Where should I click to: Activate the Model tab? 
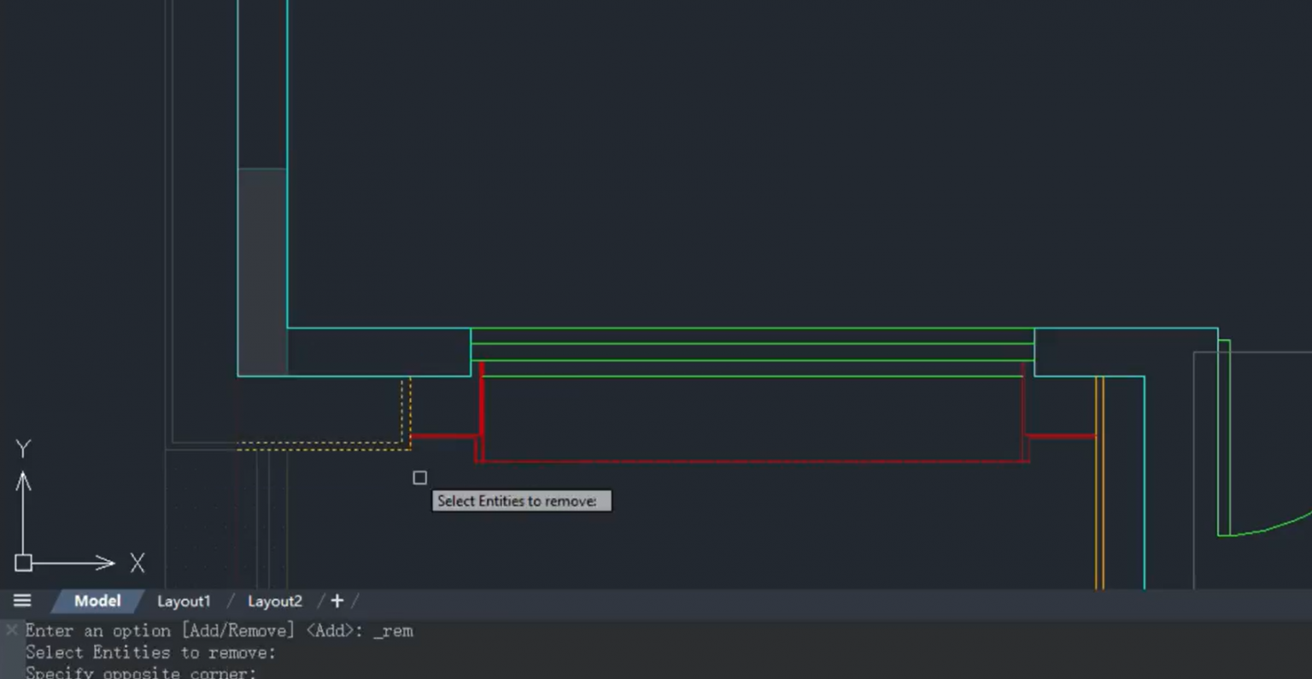click(97, 601)
